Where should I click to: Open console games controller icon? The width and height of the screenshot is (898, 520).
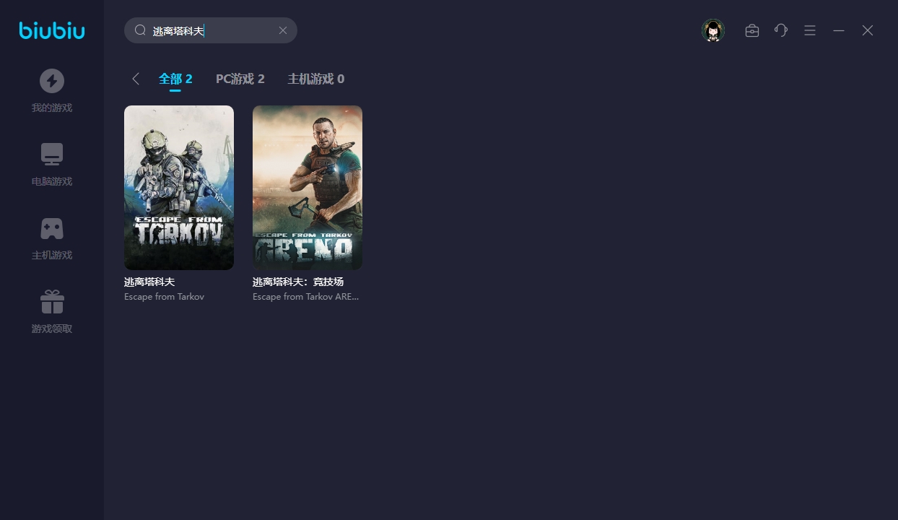pos(52,228)
